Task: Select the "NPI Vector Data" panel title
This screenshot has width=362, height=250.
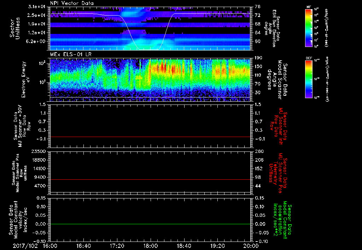Action: pyautogui.click(x=72, y=3)
